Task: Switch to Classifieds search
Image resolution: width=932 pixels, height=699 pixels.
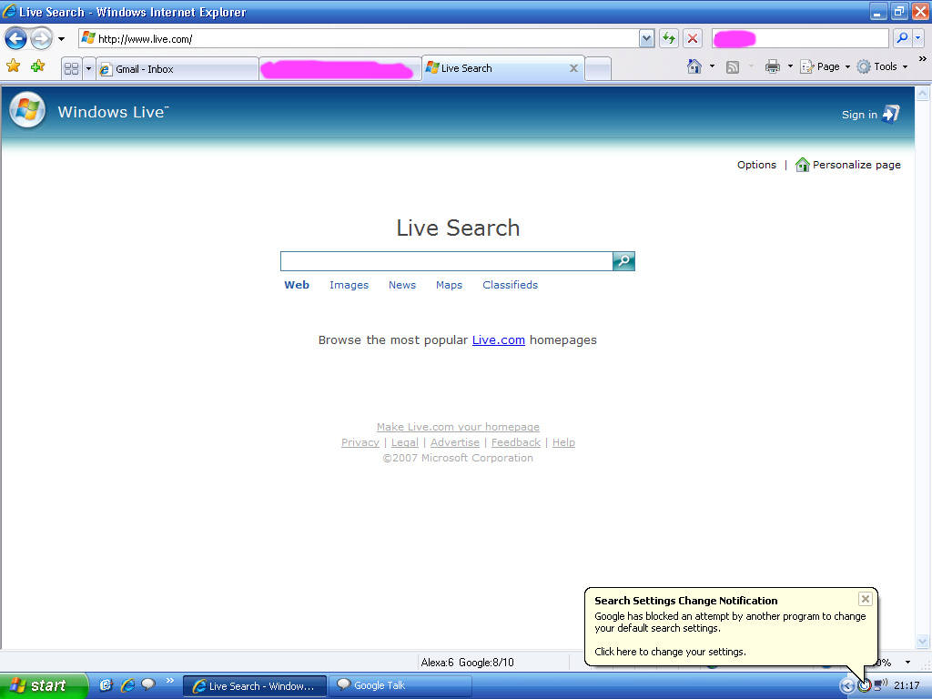Action: tap(510, 285)
